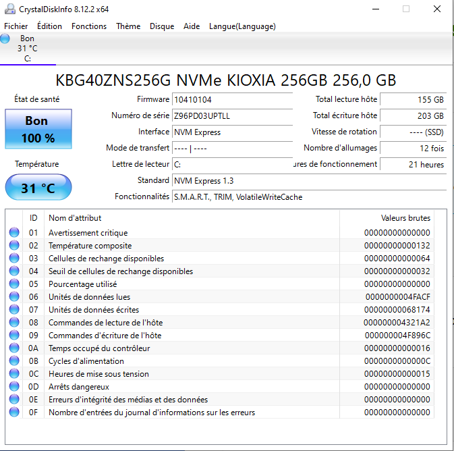The height and width of the screenshot is (451, 454).
Task: Click operating hours value 21 heures
Action: [413, 165]
